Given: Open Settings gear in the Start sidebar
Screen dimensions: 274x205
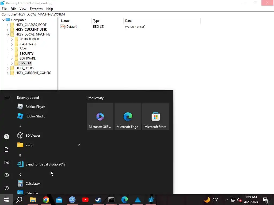Looking at the screenshot, I should pyautogui.click(x=7, y=175).
